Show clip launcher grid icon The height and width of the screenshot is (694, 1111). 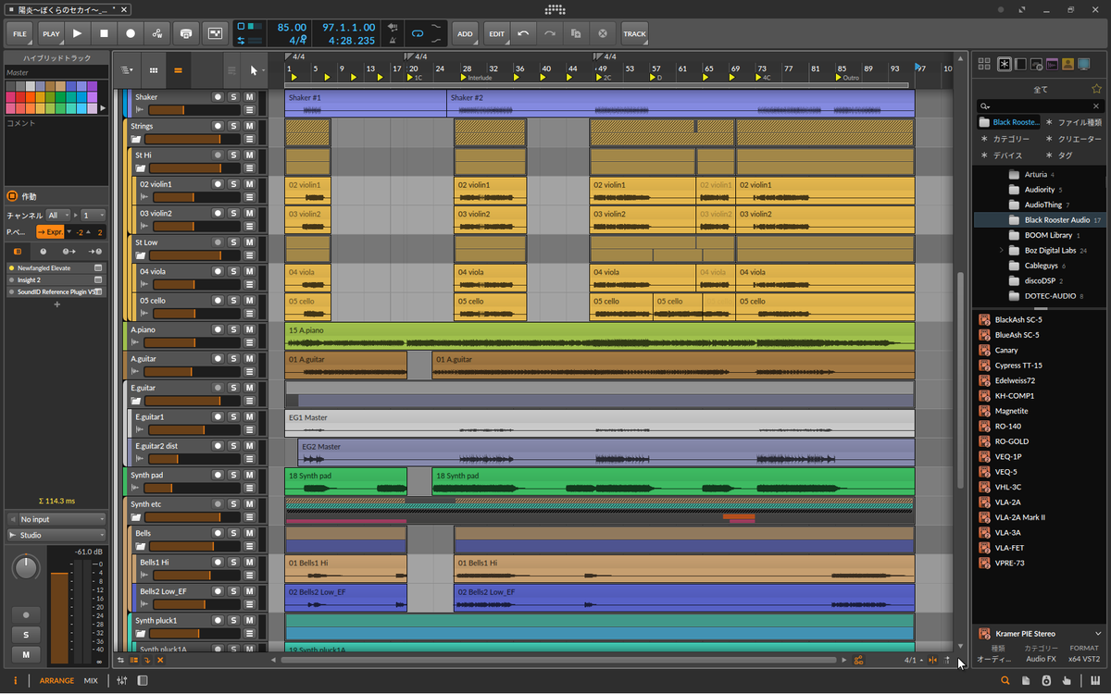tap(154, 70)
